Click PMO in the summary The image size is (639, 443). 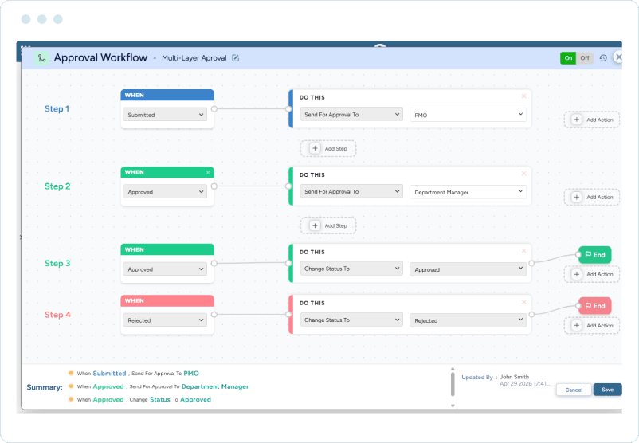191,374
